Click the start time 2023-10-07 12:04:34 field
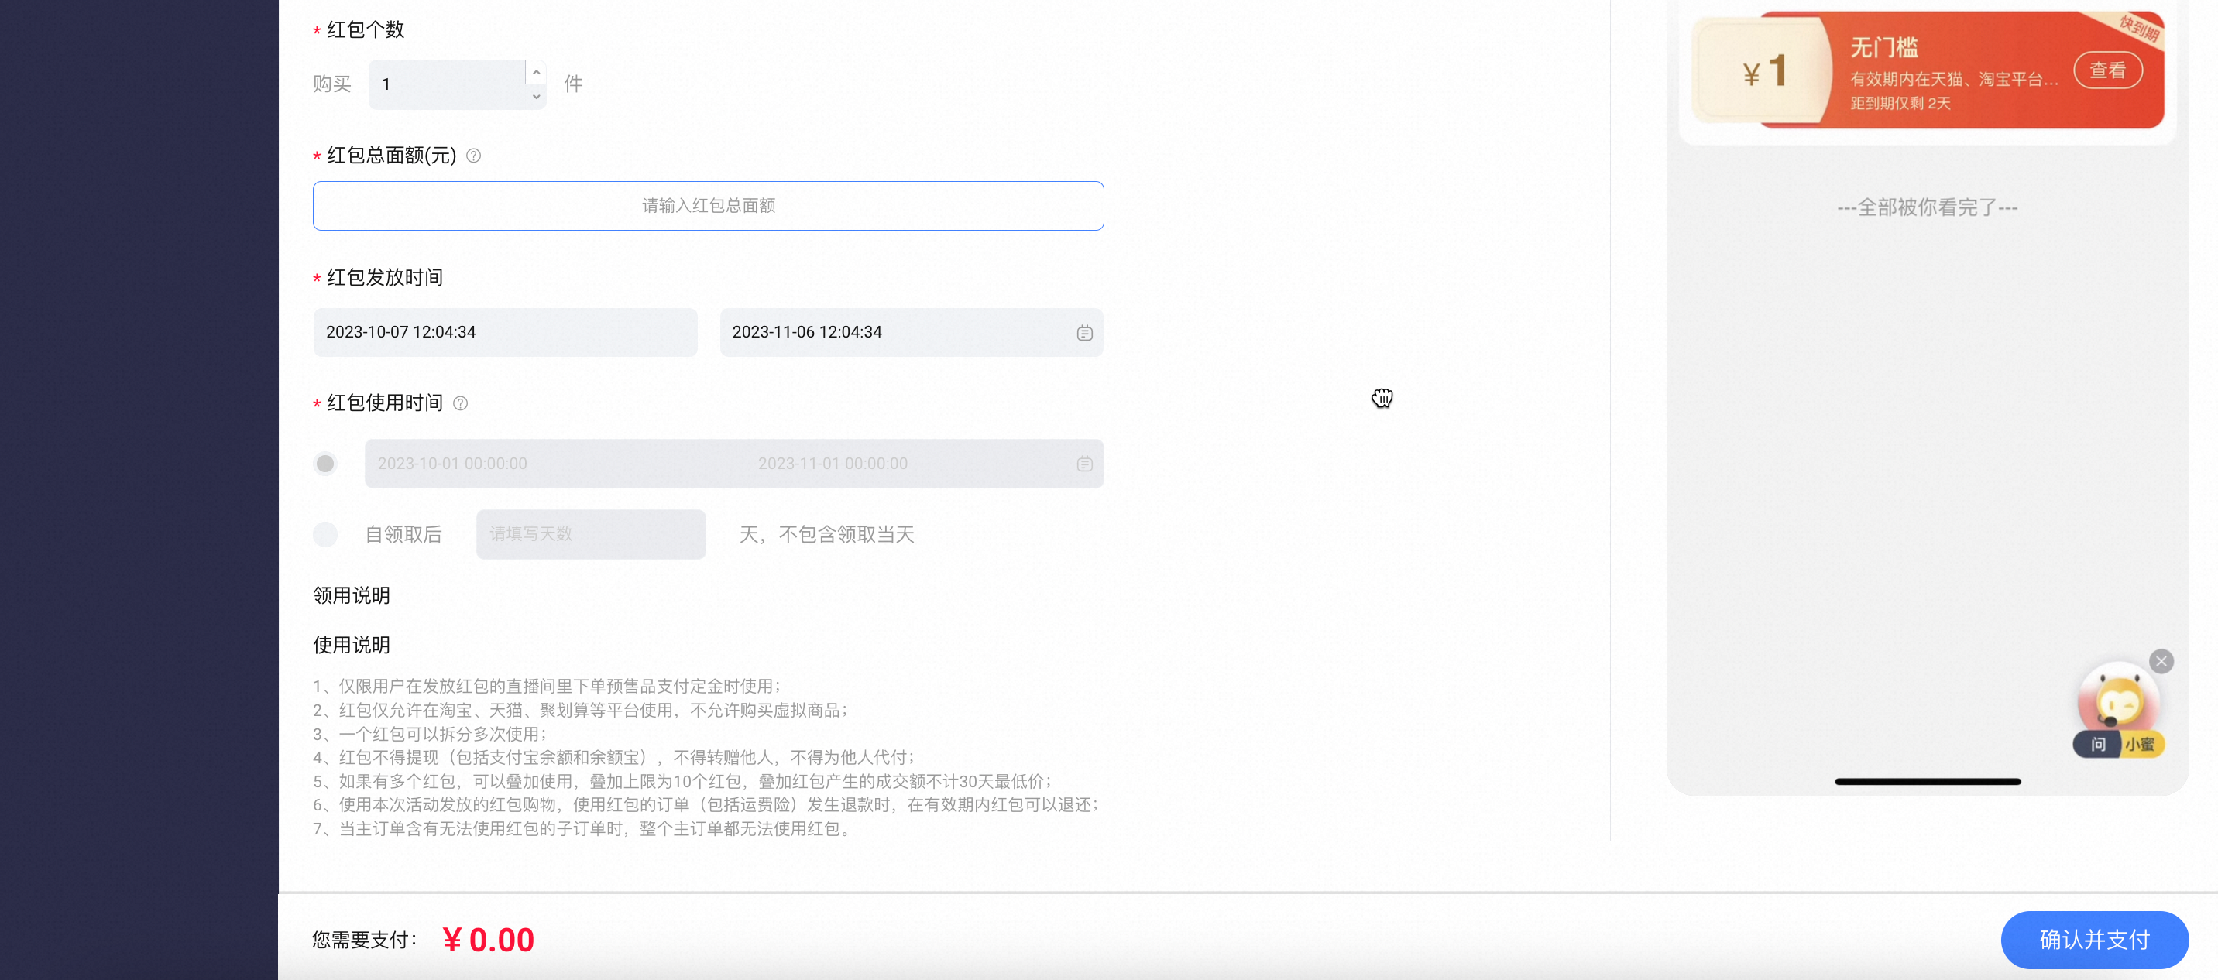Image resolution: width=2218 pixels, height=980 pixels. 505,332
